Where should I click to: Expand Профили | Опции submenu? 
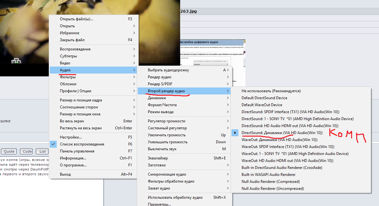point(93,91)
